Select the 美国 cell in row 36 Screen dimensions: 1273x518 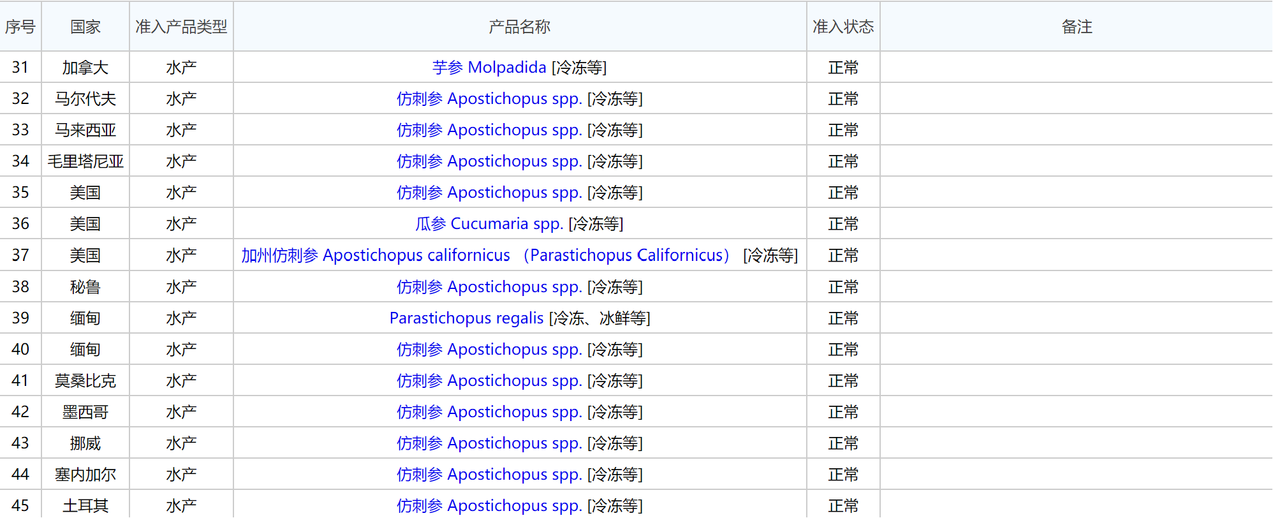click(85, 223)
